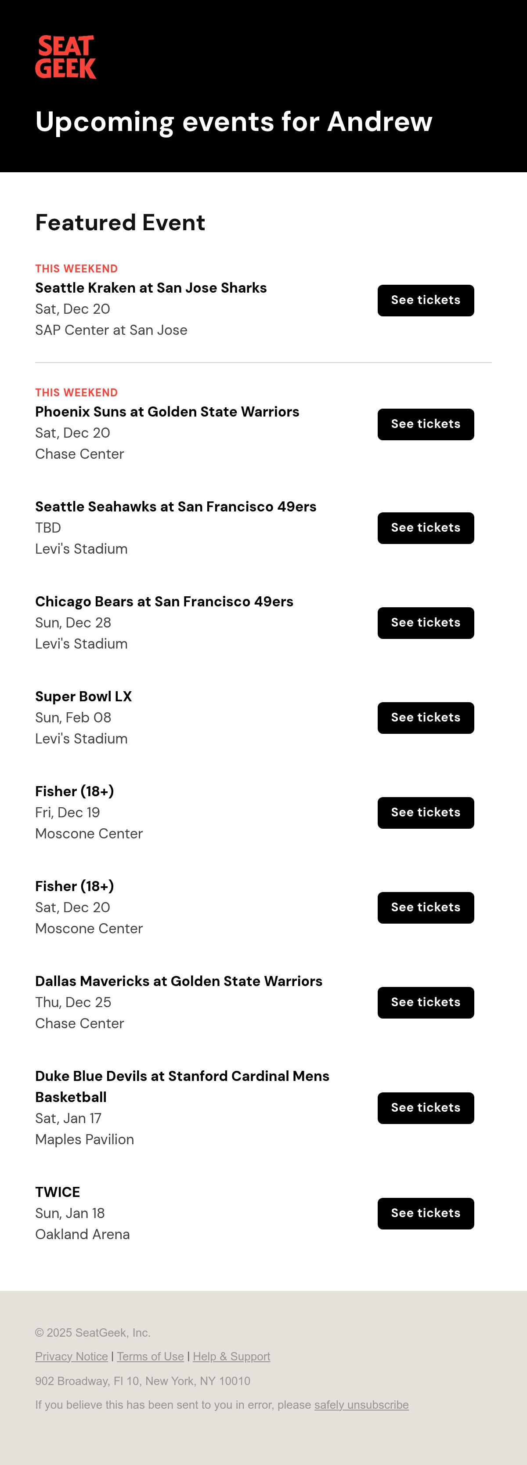Screen dimensions: 527x1465
Task: Open Phoenix Suns at Golden State Warriors title
Action: pyautogui.click(x=167, y=412)
